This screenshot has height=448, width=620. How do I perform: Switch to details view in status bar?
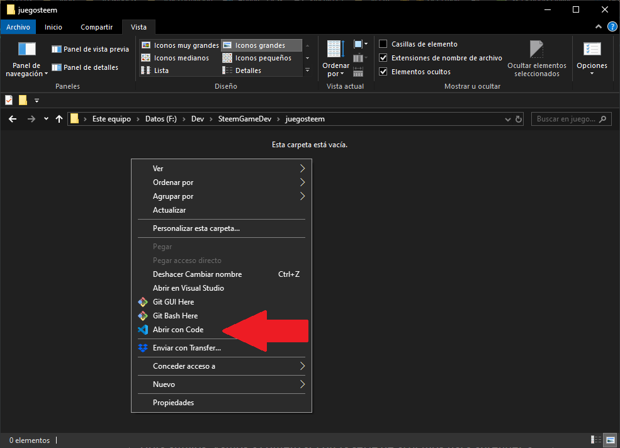[596, 440]
